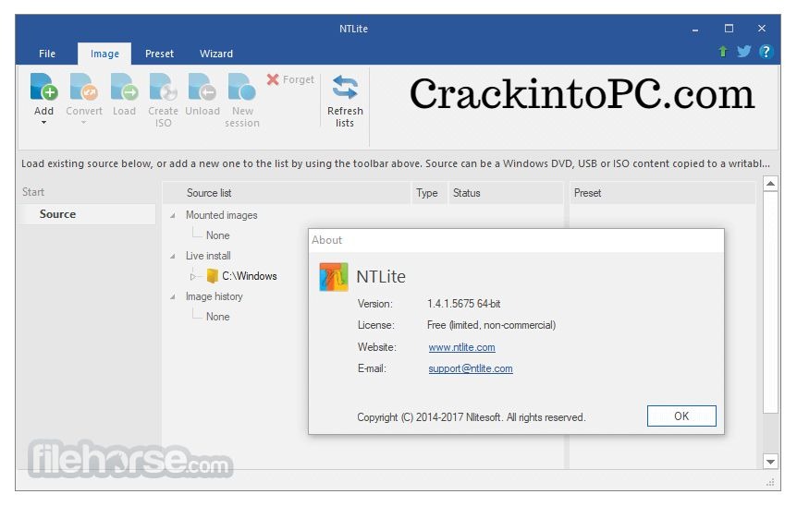The width and height of the screenshot is (797, 506).
Task: Click the Create ISO icon
Action: point(163,86)
